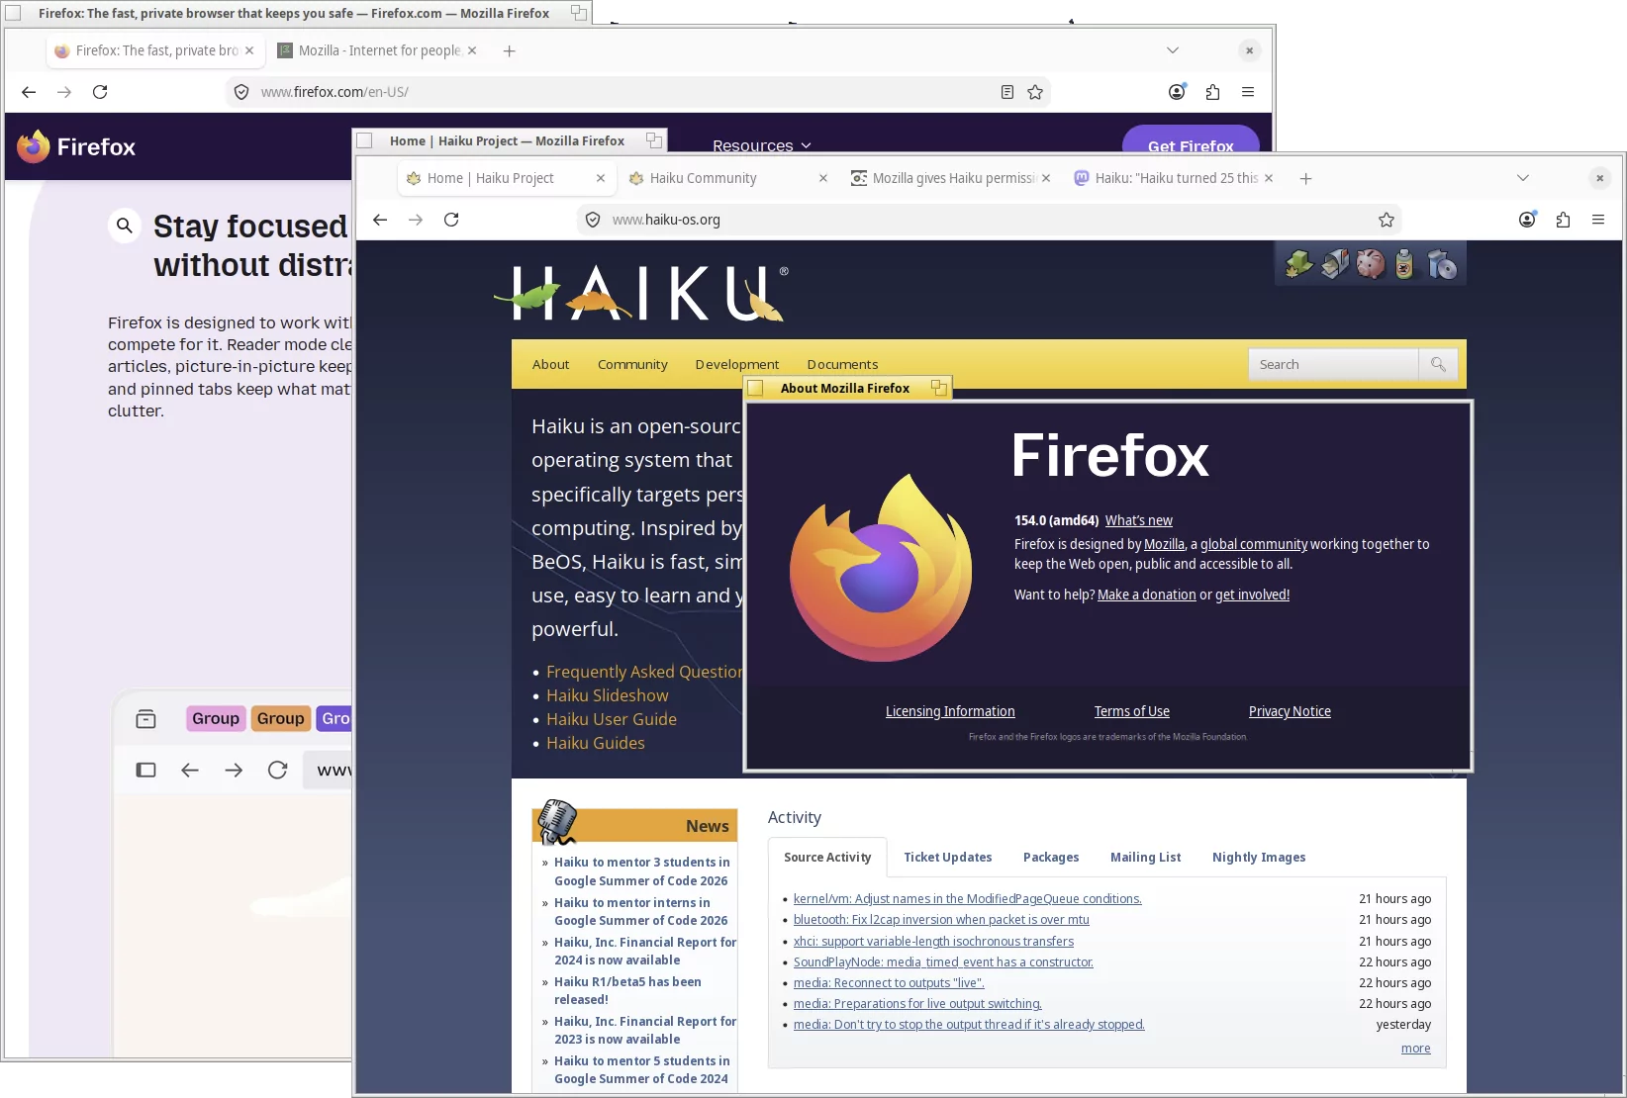List all tabs in the Haiku browser window
The width and height of the screenshot is (1627, 1098).
pyautogui.click(x=1522, y=178)
